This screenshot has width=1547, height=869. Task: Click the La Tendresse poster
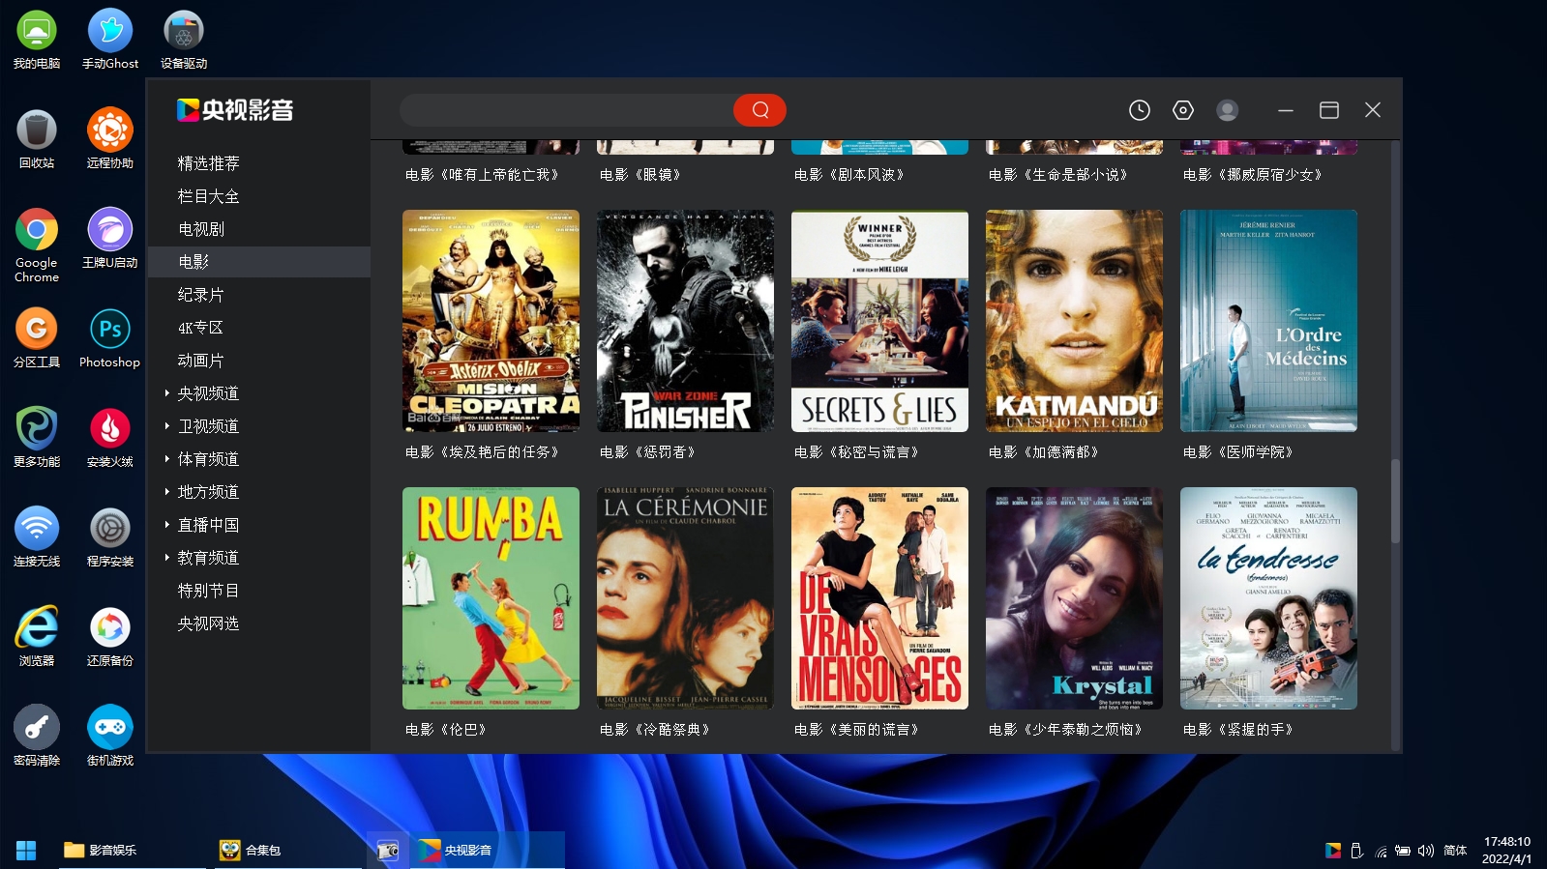[x=1268, y=598]
